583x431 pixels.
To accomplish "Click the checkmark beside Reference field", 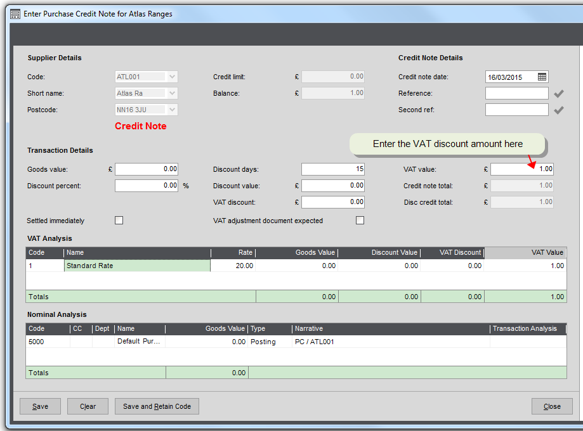I will [559, 94].
